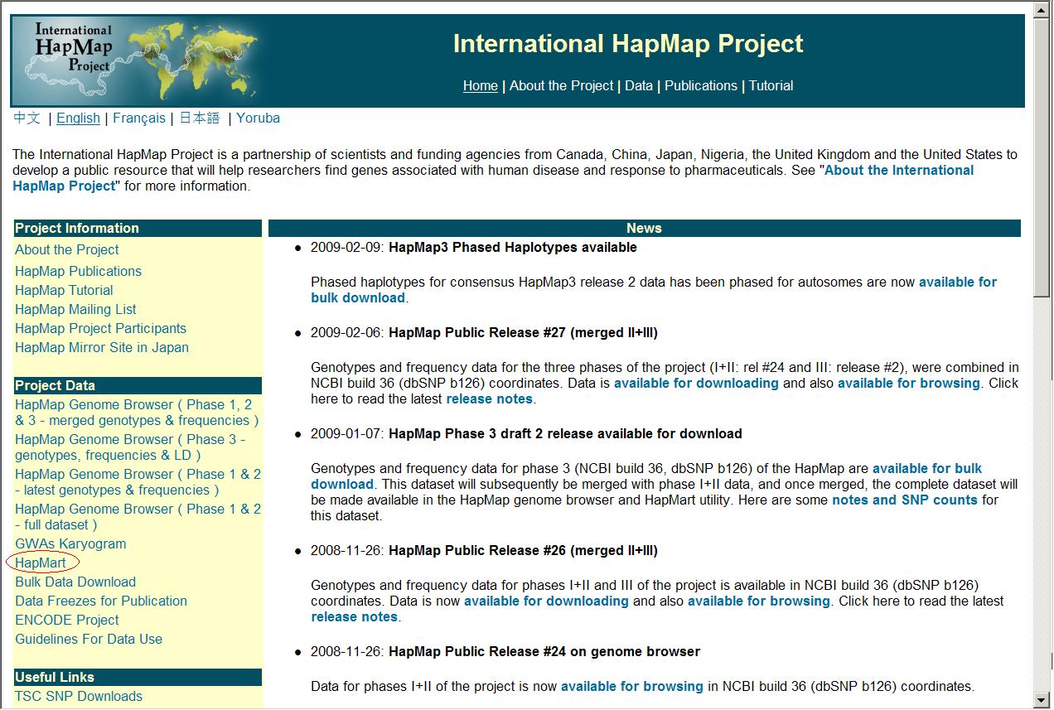Open TSC SNP Downloads link
1054x710 pixels.
click(x=79, y=697)
